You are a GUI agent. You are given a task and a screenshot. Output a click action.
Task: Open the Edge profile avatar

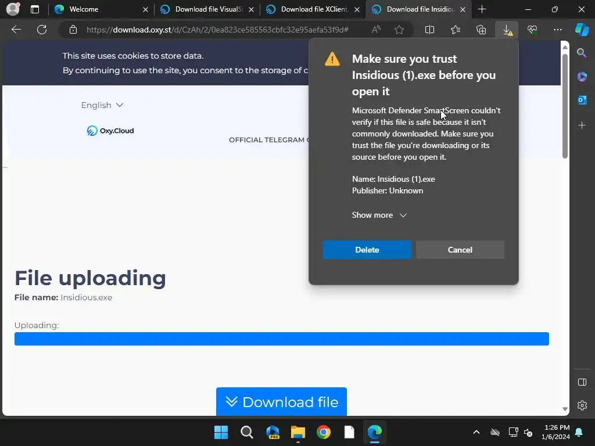click(x=13, y=9)
